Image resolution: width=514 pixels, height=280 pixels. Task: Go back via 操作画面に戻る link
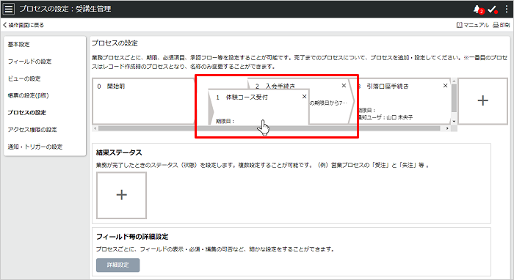click(23, 25)
